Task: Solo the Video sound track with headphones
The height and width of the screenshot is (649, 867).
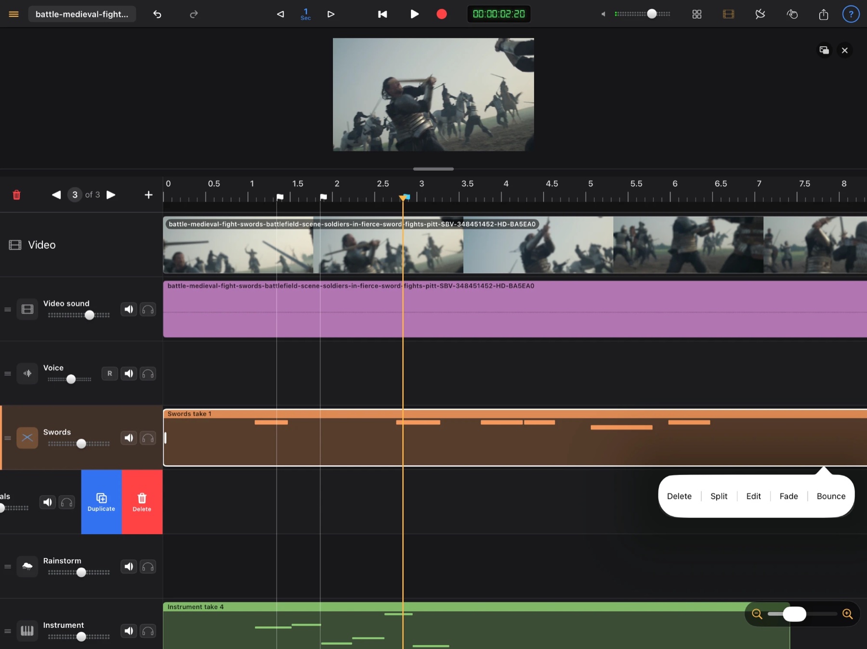Action: click(x=148, y=309)
